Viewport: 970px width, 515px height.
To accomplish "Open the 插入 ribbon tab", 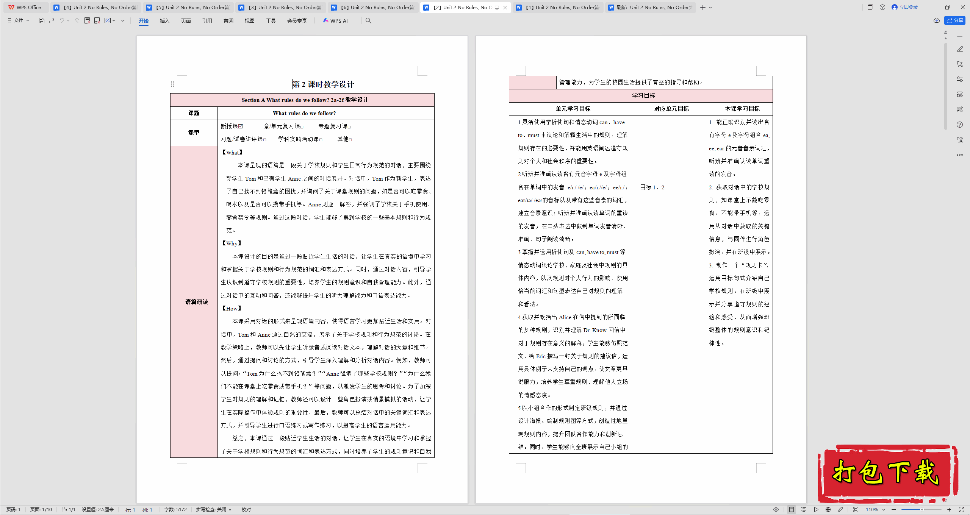I will [164, 21].
